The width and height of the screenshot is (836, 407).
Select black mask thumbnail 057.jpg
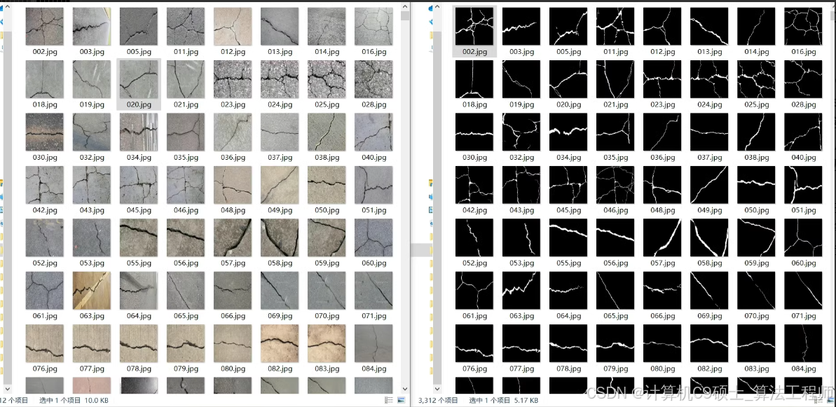pos(662,237)
